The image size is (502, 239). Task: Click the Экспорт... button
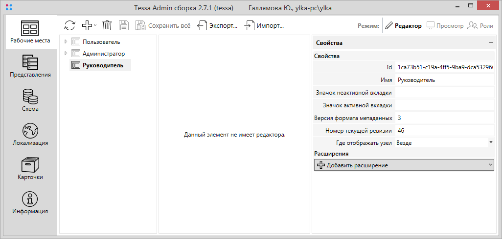coord(218,26)
